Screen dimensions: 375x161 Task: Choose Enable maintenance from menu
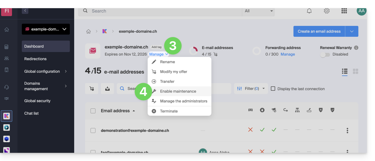tap(178, 91)
